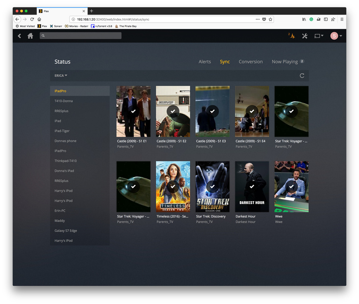The image size is (359, 304).
Task: Switch to the Sync tab
Action: pyautogui.click(x=225, y=62)
